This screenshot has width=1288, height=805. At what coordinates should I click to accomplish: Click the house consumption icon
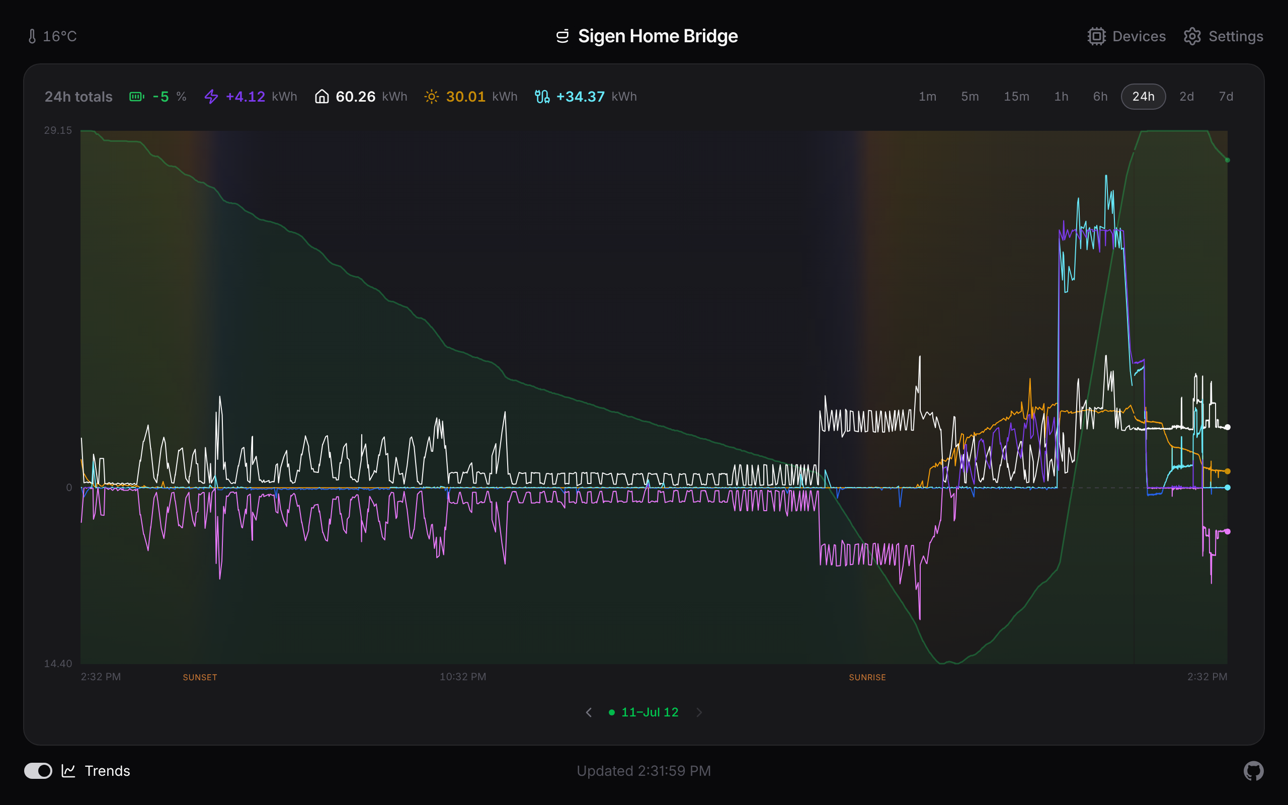click(x=321, y=97)
